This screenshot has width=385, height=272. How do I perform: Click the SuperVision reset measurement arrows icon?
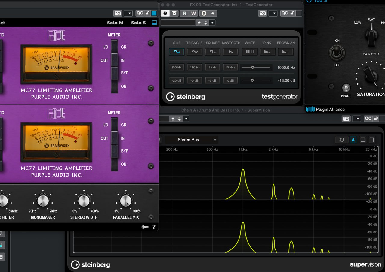tap(342, 140)
